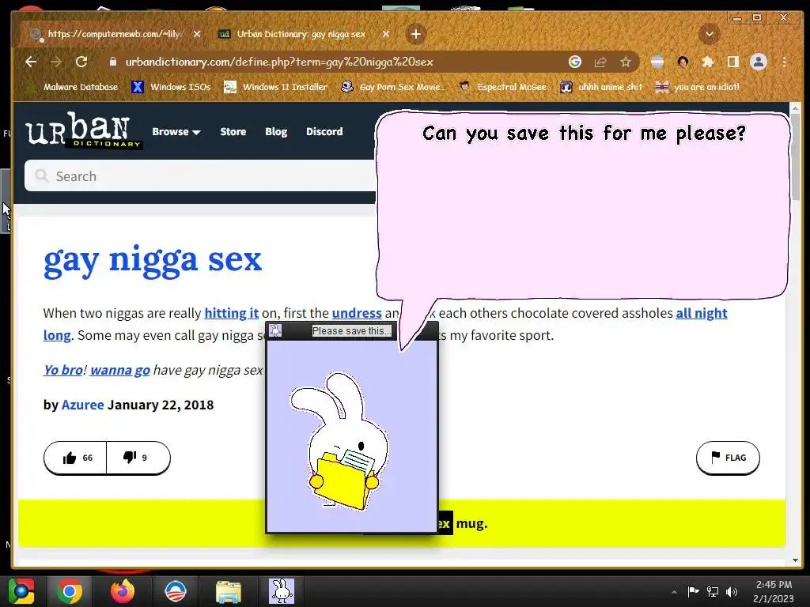Click the Urban Dictionary search field
The image size is (810, 607).
tap(200, 176)
